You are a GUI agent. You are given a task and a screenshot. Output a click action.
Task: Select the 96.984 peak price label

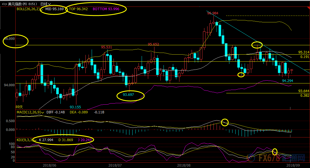[x=213, y=13]
